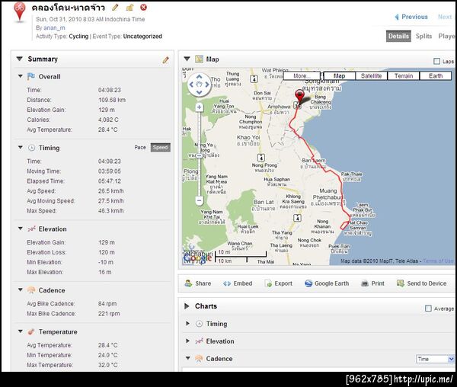Click the Export icon
This screenshot has width=457, height=387.
[268, 283]
